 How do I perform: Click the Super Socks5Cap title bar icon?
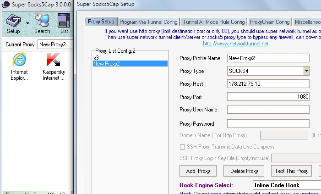tap(6, 4)
